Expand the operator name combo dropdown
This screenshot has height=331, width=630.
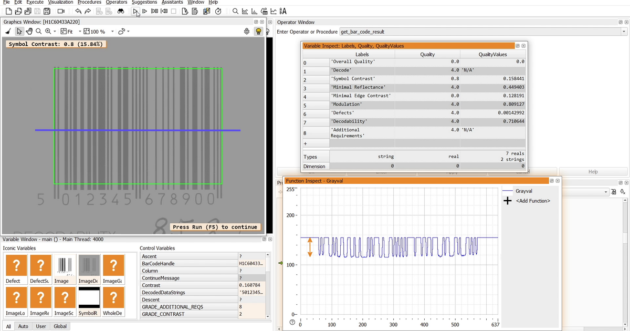(x=624, y=32)
